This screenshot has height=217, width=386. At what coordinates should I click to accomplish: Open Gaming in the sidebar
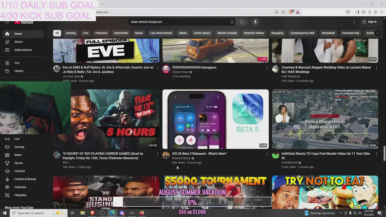click(x=23, y=147)
